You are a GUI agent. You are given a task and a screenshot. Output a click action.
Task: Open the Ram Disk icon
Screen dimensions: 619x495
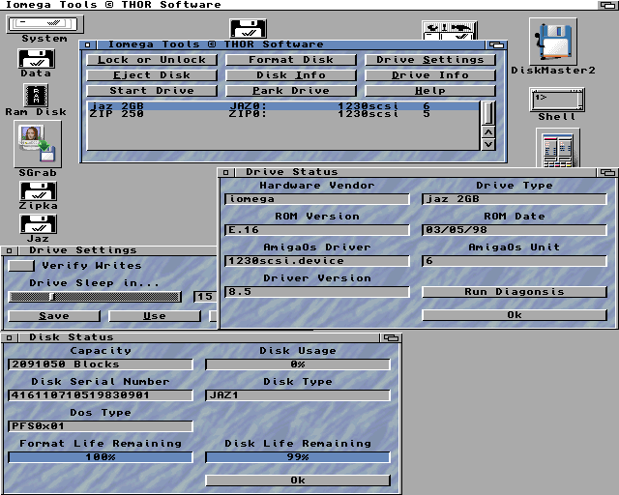coord(37,96)
